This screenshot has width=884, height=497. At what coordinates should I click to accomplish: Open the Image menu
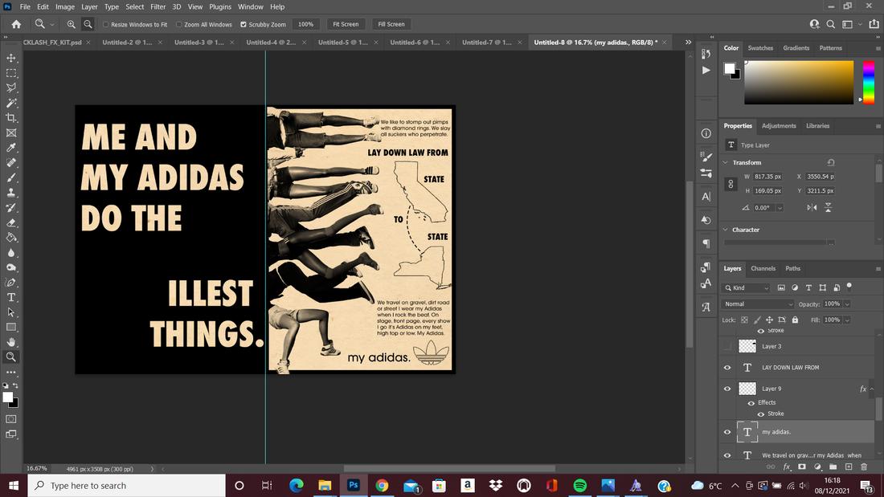[65, 6]
